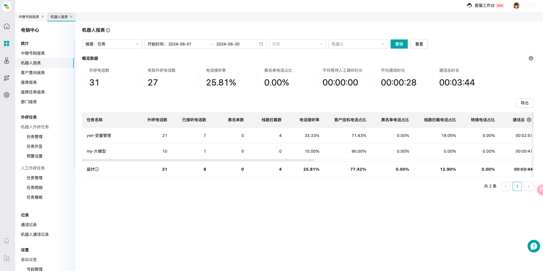Click the 电话接听率 column header

[x=309, y=120]
